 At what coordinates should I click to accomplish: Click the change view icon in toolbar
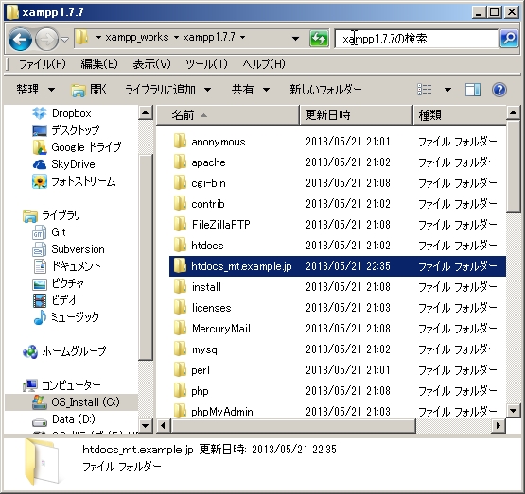coord(424,90)
